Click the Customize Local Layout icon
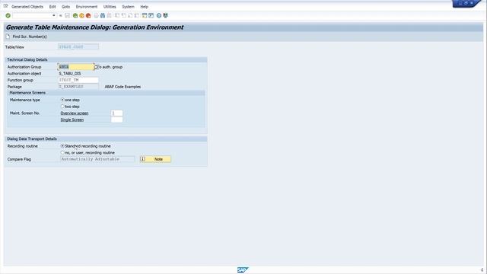This screenshot has height=274, width=487. (x=166, y=15)
